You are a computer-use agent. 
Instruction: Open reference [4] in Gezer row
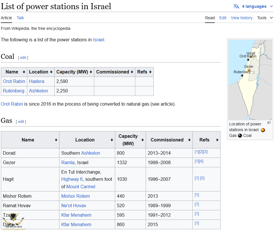(201, 161)
